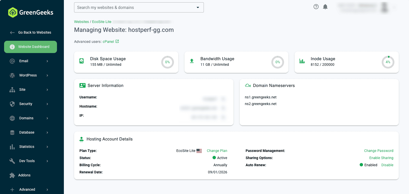Click the info icon on Website Dashboard
This screenshot has width=409, height=194.
(x=12, y=47)
